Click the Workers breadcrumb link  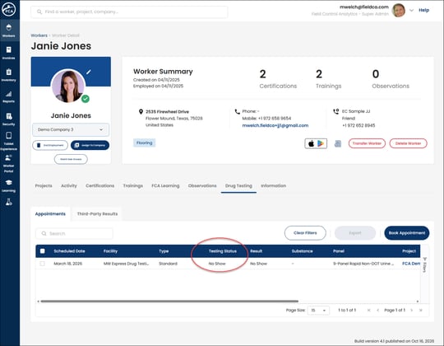pyautogui.click(x=39, y=35)
